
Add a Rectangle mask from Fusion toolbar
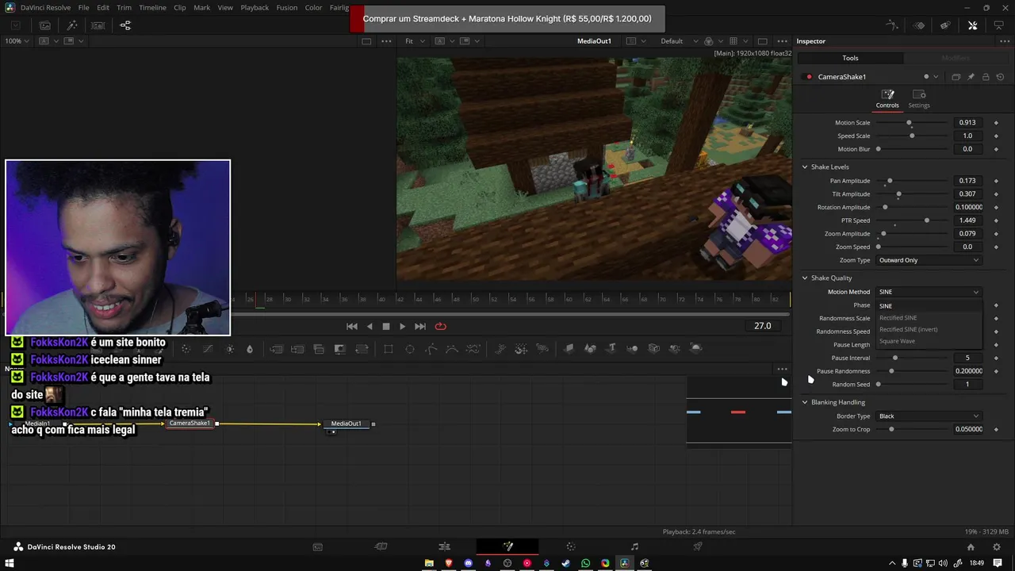click(389, 349)
